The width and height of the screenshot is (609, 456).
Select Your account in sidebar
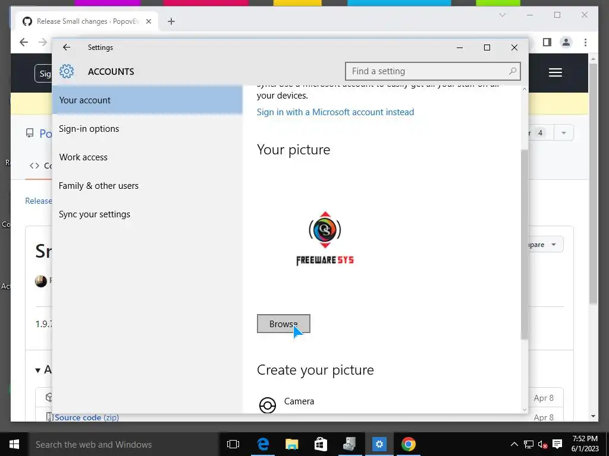click(x=147, y=100)
